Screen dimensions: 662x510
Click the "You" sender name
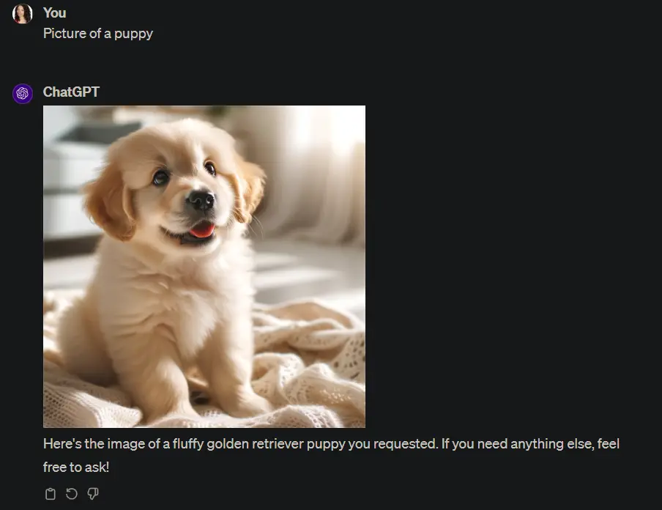[x=54, y=12]
